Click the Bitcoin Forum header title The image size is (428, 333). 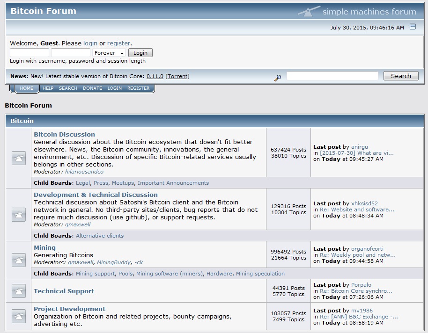tap(43, 11)
